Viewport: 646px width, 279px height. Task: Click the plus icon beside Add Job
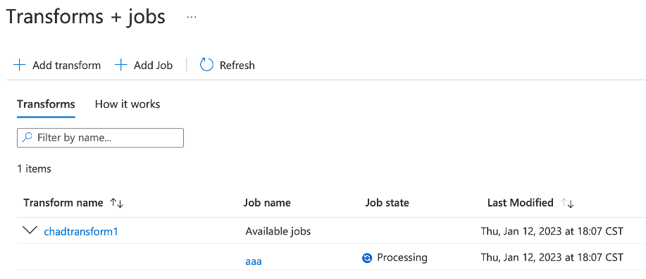120,65
